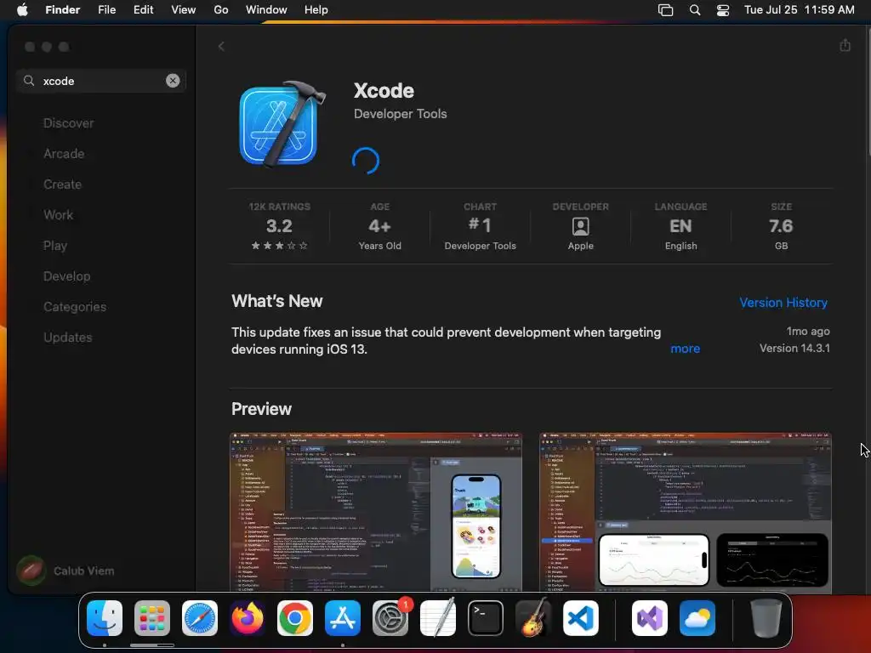
Task: Launch Google Chrome from the dock
Action: (x=295, y=618)
